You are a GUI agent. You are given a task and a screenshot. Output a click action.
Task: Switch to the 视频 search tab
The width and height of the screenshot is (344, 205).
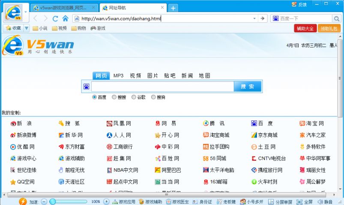(x=135, y=76)
